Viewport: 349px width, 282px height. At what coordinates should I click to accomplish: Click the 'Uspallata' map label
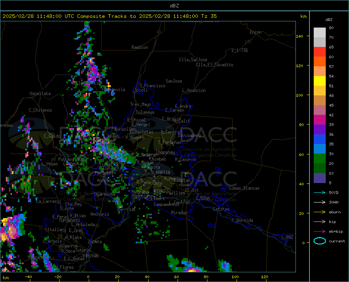(x=40, y=93)
